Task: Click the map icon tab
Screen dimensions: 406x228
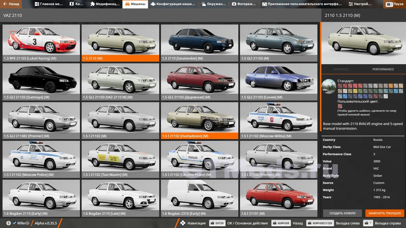Action: pos(76,4)
